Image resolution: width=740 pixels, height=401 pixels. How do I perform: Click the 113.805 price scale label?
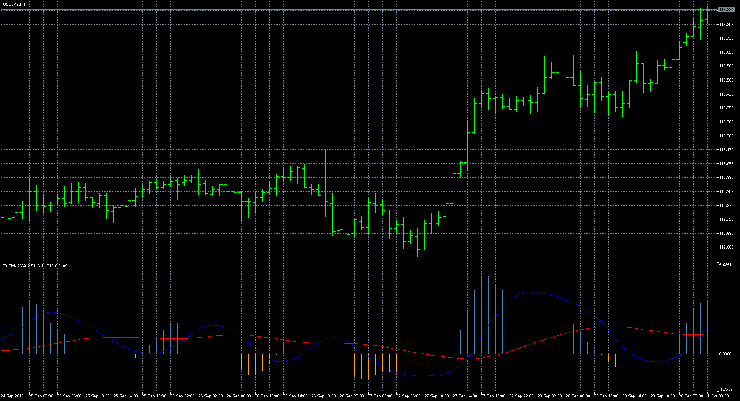point(726,25)
